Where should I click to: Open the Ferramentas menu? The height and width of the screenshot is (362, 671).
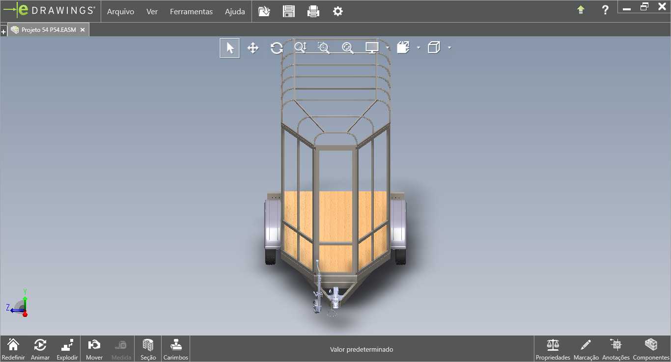192,12
